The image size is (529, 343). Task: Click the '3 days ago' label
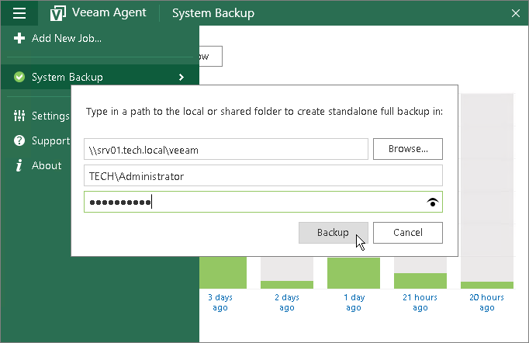[220, 303]
